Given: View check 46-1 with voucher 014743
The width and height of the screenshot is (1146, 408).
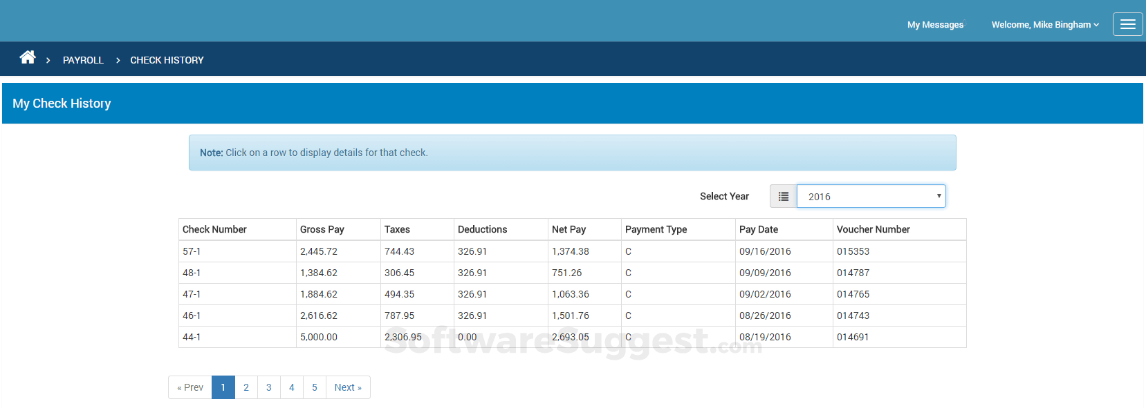Looking at the screenshot, I should pyautogui.click(x=192, y=315).
